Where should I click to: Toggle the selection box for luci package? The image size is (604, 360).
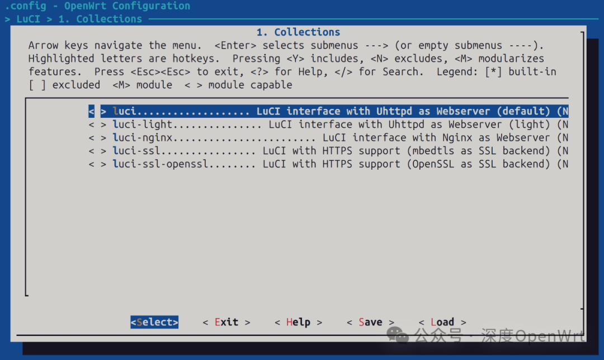pyautogui.click(x=97, y=111)
